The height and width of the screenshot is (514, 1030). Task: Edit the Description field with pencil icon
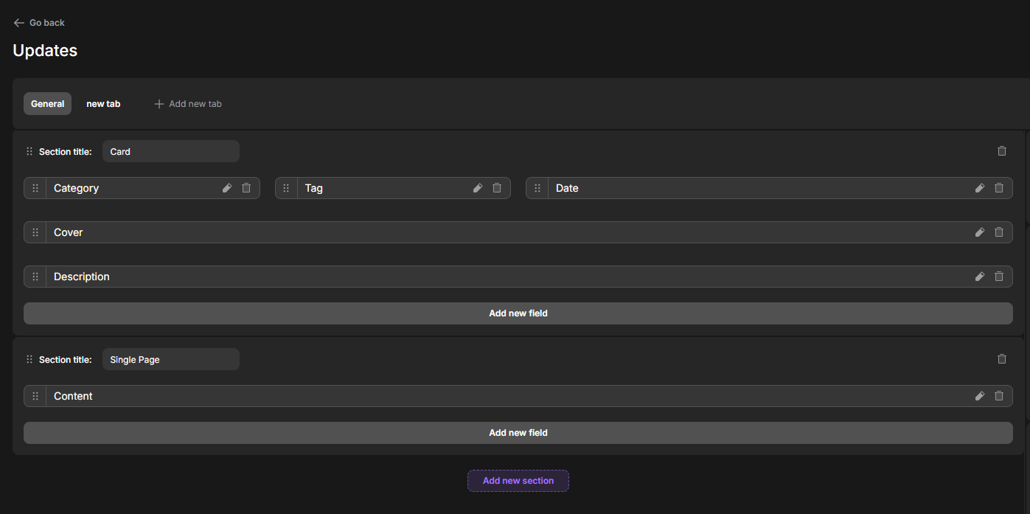point(980,277)
